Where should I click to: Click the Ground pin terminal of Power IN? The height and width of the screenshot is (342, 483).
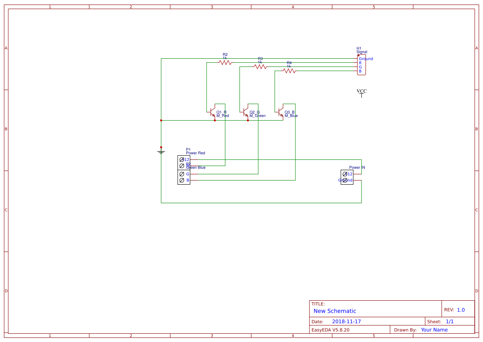pyautogui.click(x=346, y=180)
